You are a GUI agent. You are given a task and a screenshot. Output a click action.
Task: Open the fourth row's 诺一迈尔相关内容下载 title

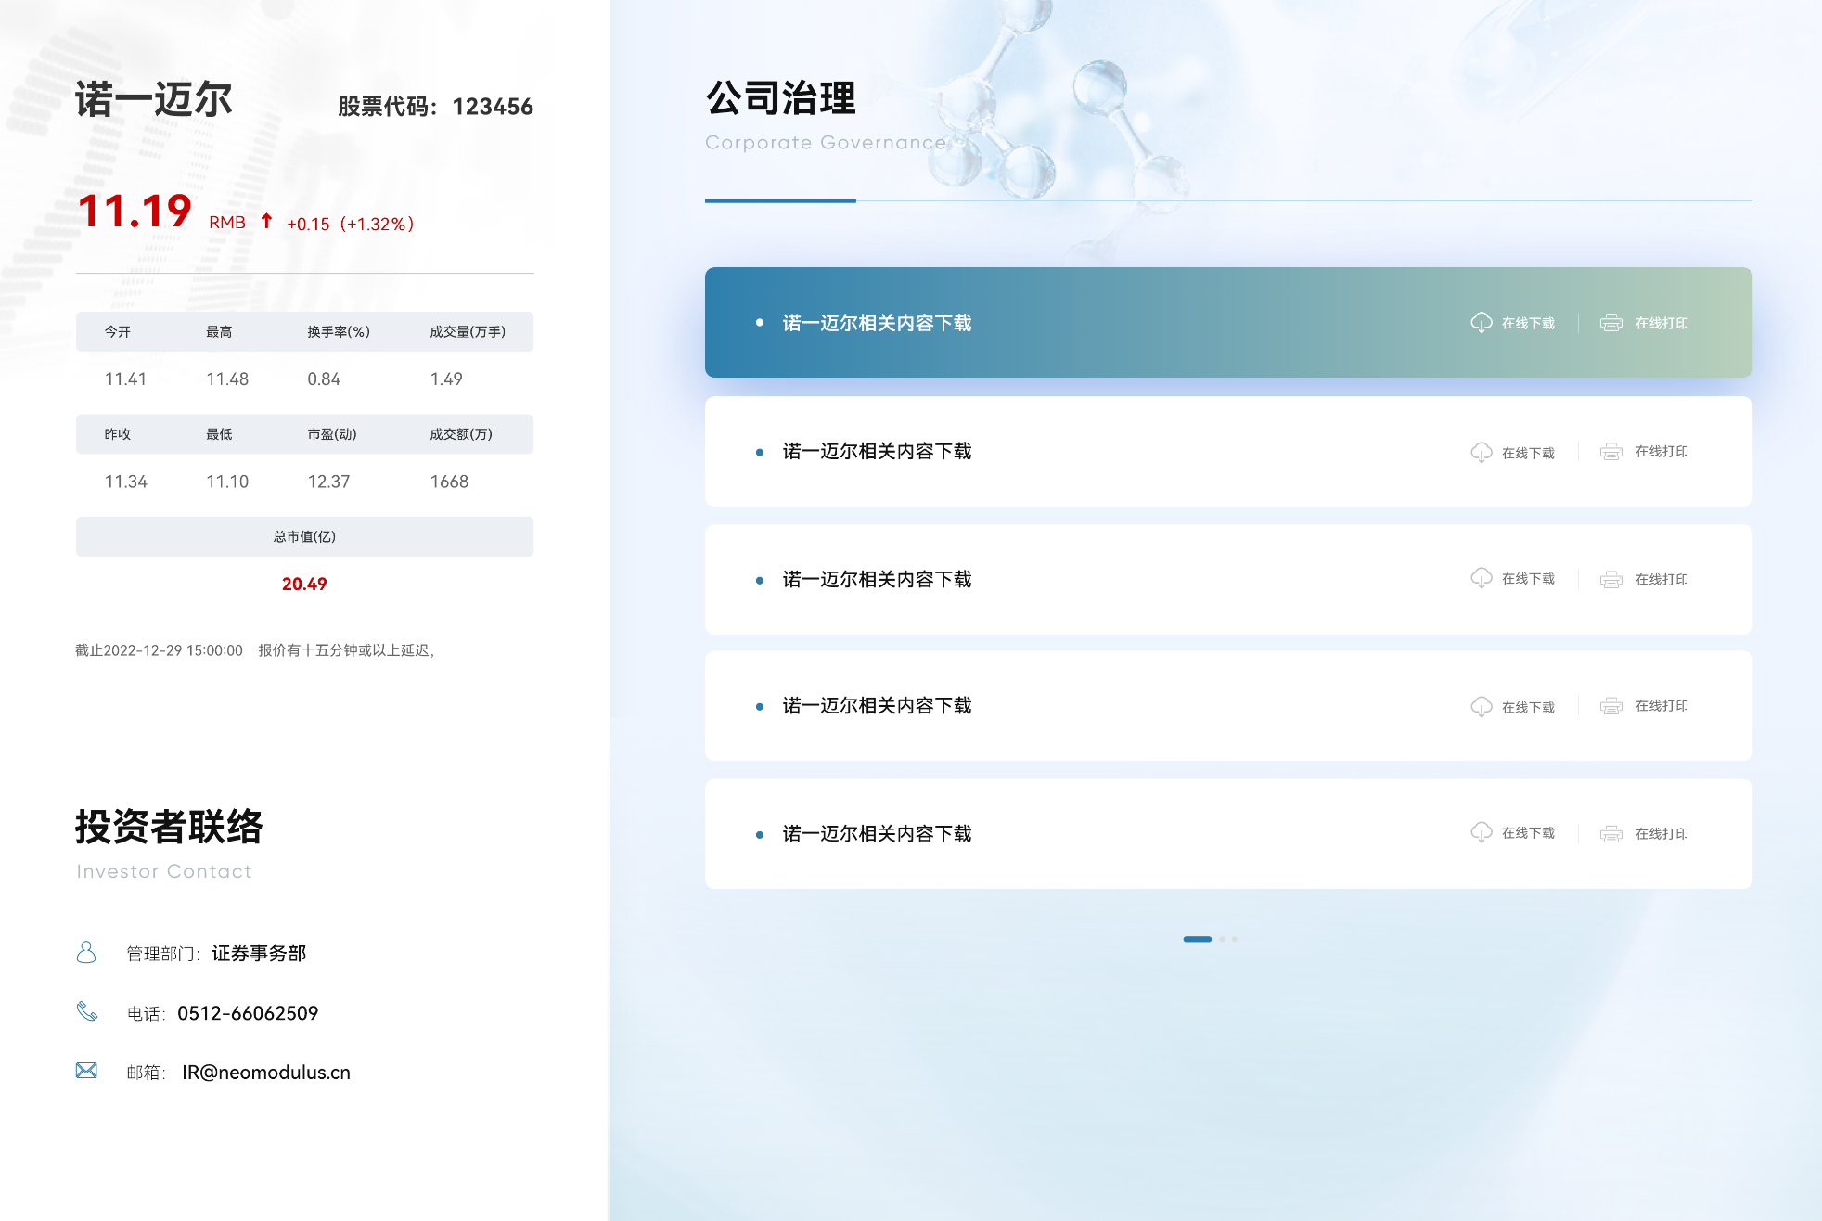point(877,705)
